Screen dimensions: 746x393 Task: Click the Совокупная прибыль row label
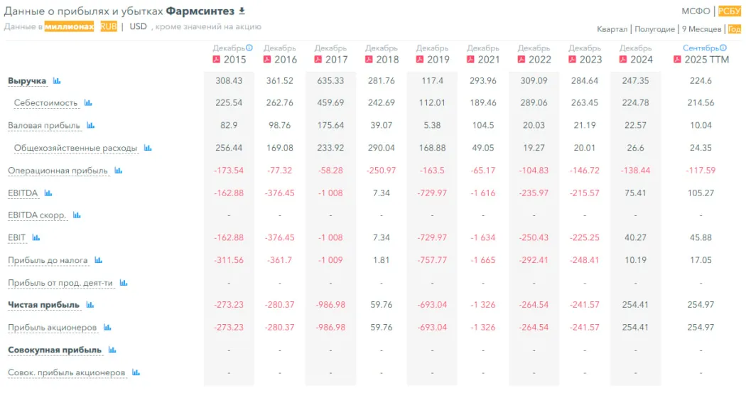point(55,350)
